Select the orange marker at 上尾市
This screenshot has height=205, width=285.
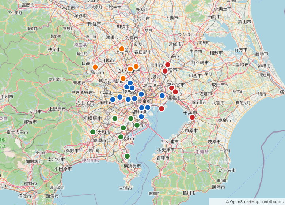pos(122,49)
